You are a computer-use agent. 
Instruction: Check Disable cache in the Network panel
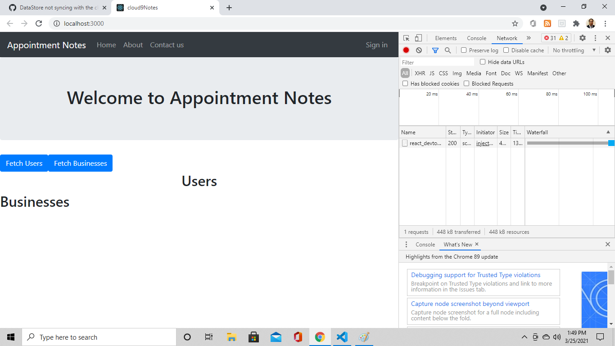click(x=506, y=50)
